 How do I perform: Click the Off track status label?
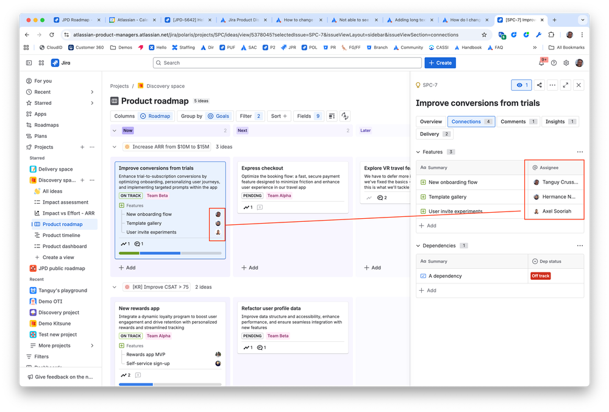pos(541,276)
